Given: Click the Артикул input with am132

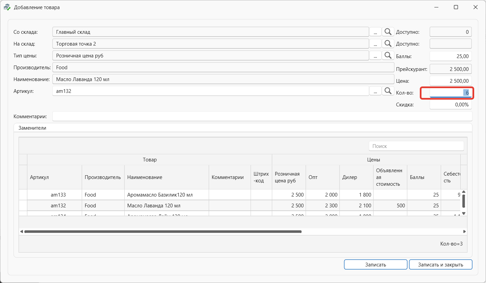Looking at the screenshot, I should click(x=211, y=91).
